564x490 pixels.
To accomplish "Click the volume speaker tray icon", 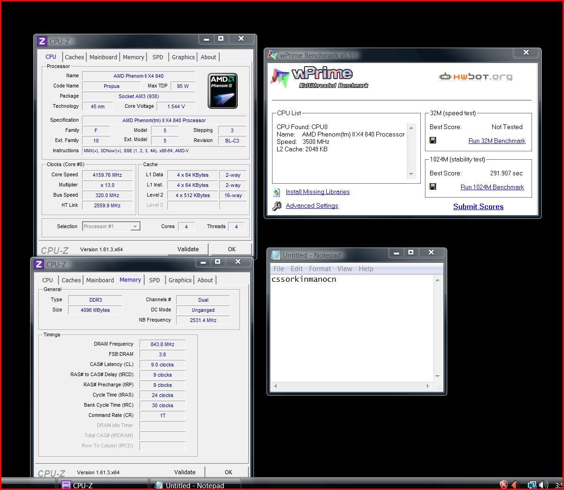I will click(x=544, y=485).
